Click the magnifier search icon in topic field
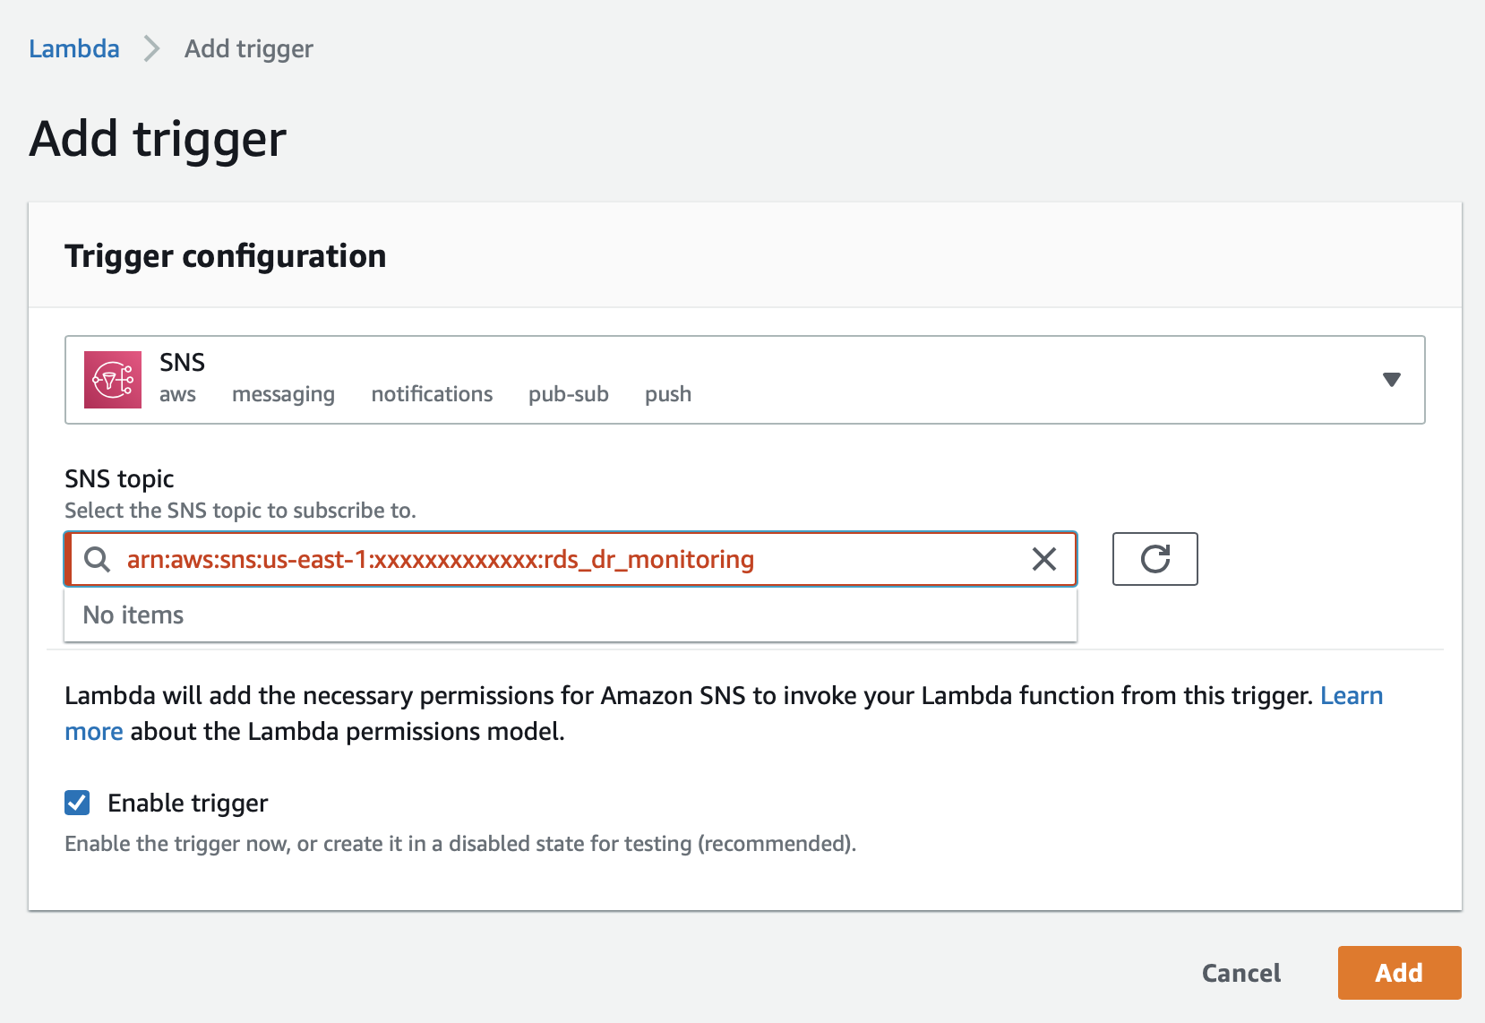 [97, 560]
